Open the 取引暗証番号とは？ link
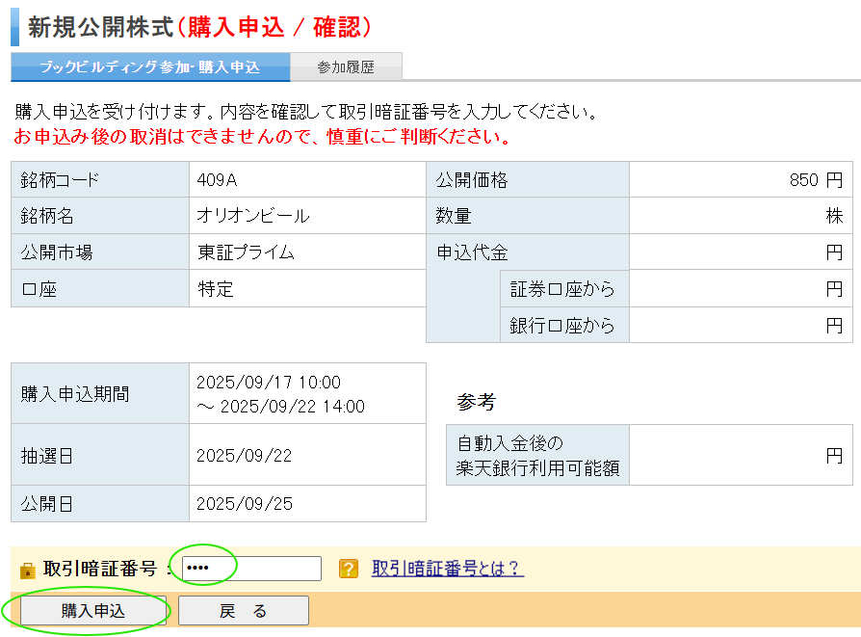The image size is (861, 637). [x=448, y=569]
